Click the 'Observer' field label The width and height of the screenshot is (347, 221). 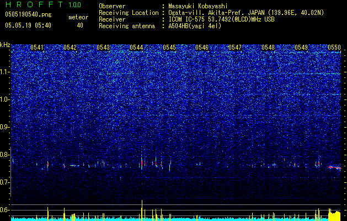coord(112,6)
